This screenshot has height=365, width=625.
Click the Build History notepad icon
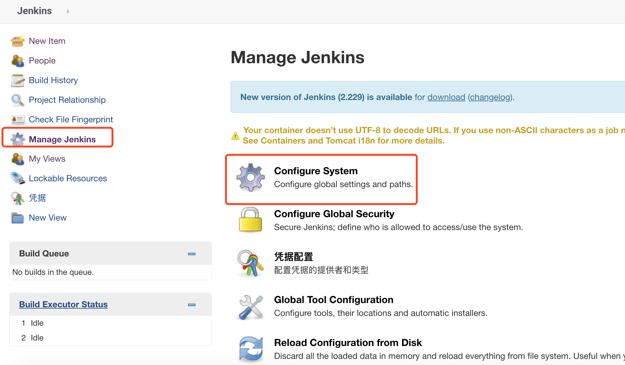[18, 80]
